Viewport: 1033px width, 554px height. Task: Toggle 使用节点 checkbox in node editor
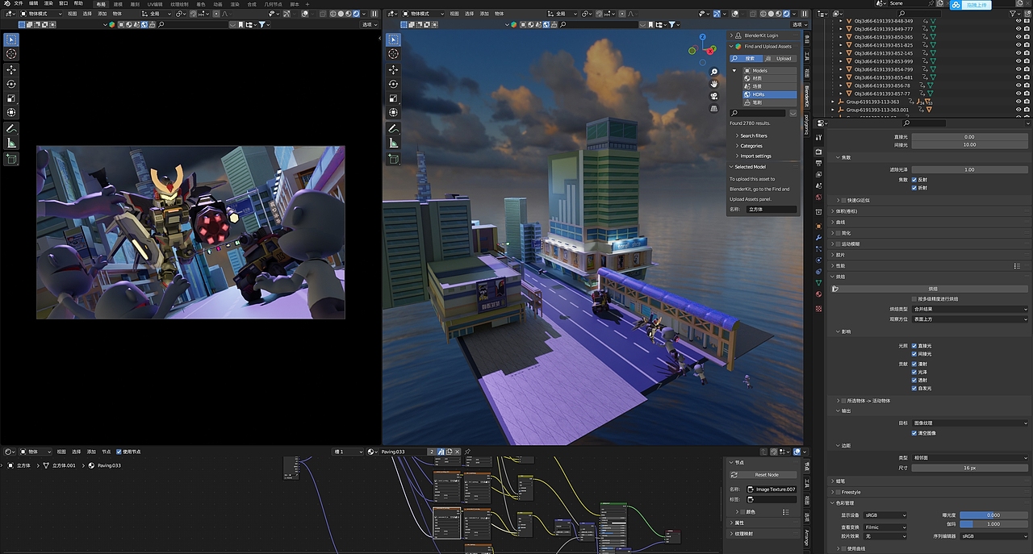click(119, 452)
